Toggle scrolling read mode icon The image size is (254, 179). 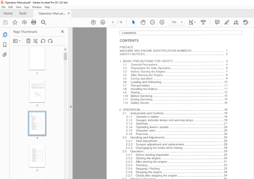[203, 22]
